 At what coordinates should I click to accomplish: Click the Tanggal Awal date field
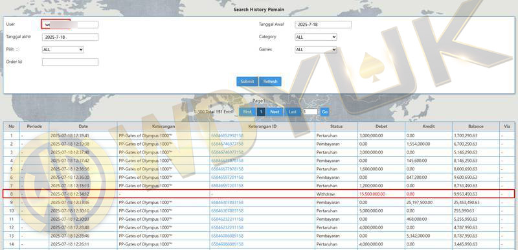pos(323,25)
